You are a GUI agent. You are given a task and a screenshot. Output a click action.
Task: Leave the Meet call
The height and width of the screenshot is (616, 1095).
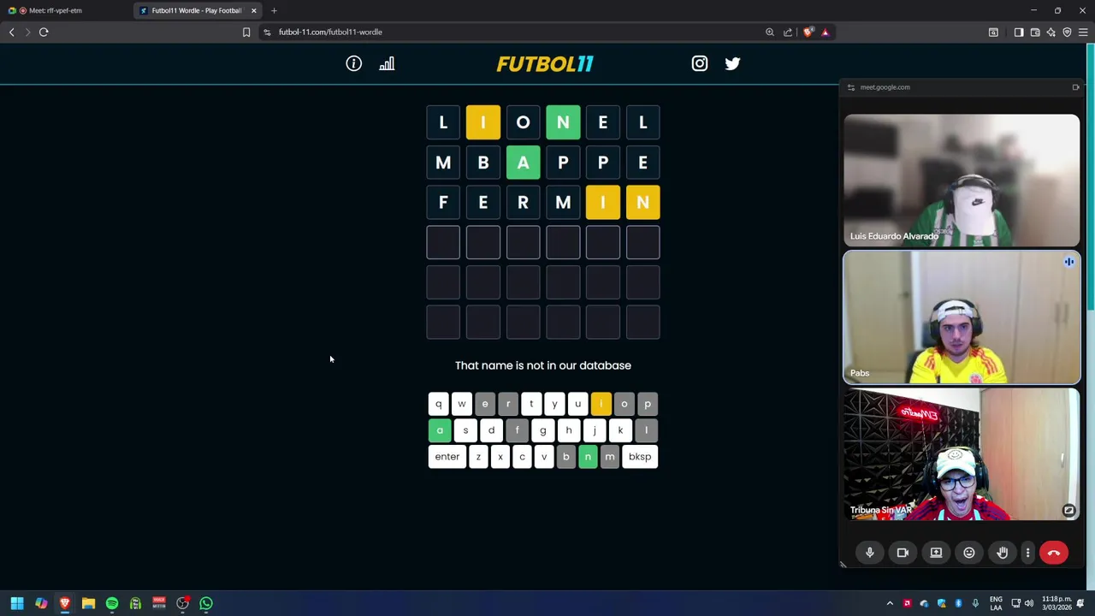(1054, 553)
